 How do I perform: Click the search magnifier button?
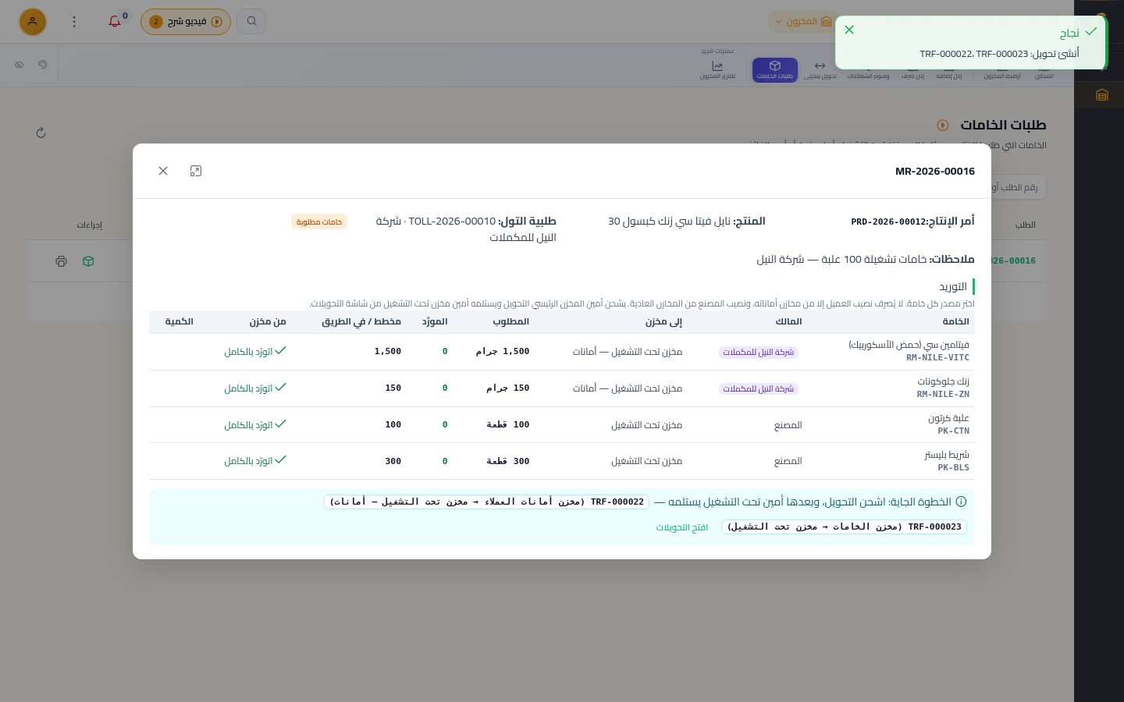point(251,21)
